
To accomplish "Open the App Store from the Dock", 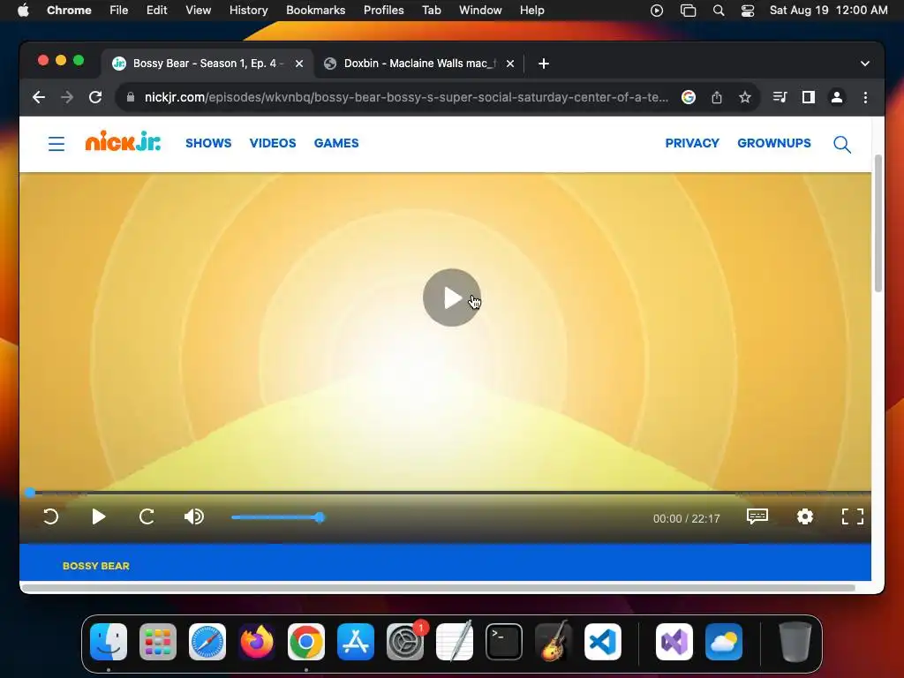I will coord(356,642).
